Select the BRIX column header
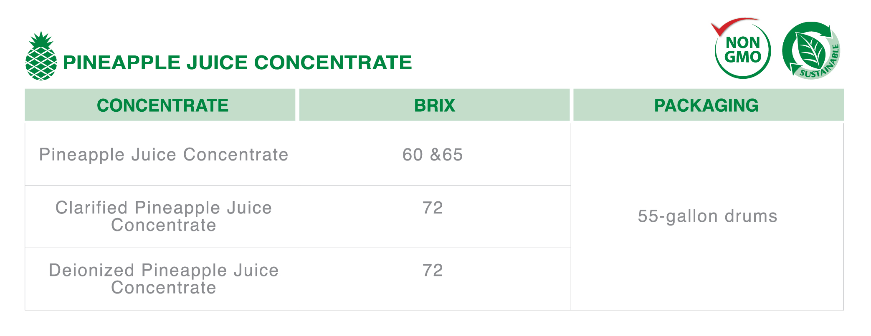The image size is (871, 336). (434, 105)
